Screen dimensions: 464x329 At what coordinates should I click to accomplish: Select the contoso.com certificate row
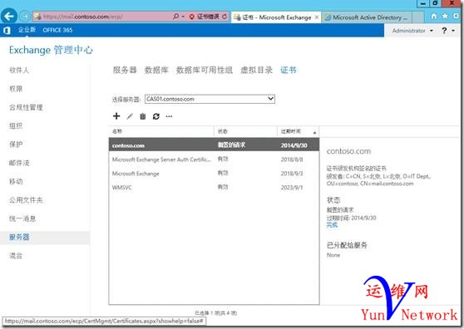[214, 145]
